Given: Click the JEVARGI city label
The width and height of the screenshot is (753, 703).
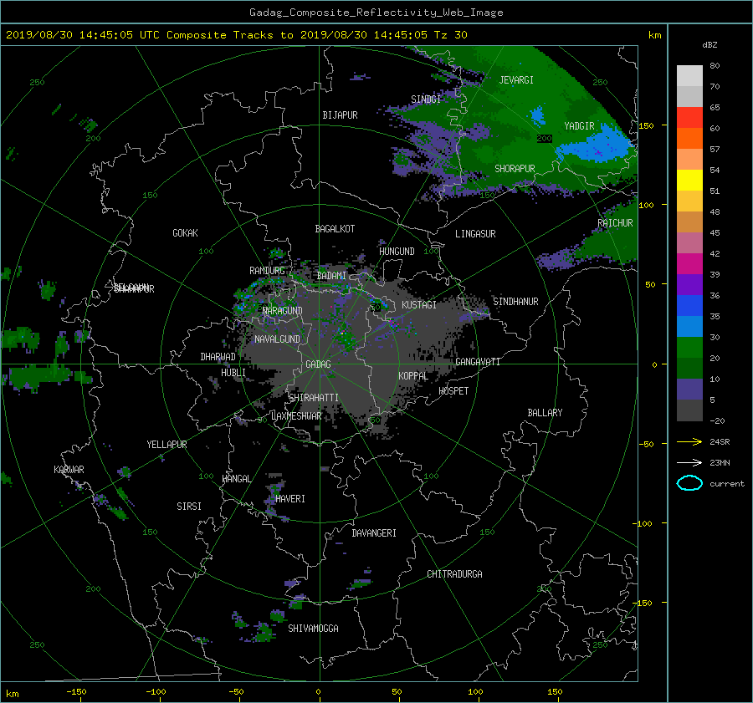Looking at the screenshot, I should click(516, 80).
